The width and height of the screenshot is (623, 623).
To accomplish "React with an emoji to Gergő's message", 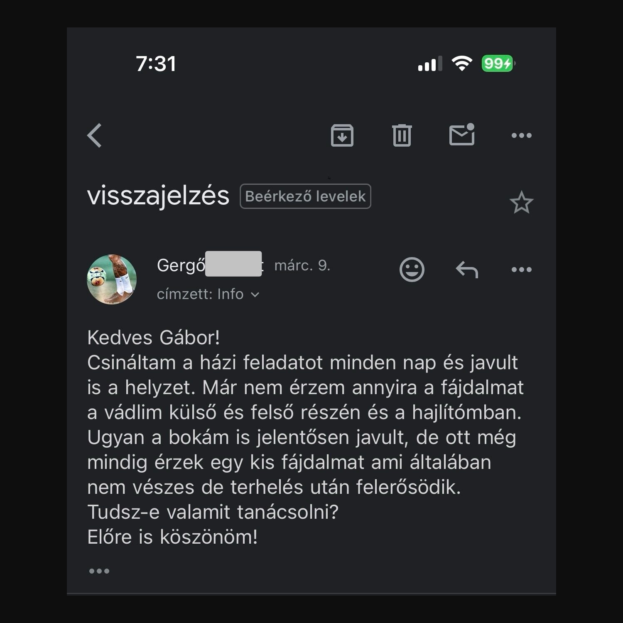I will [412, 270].
